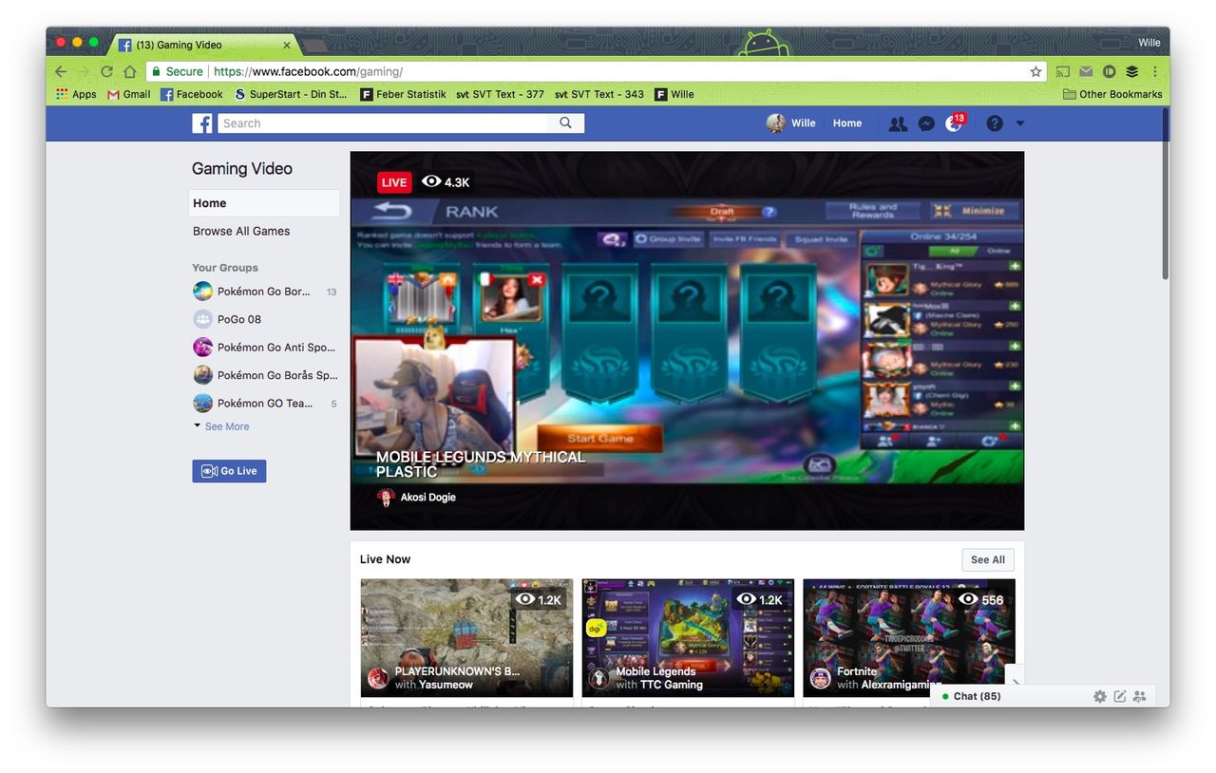Open the Quick Help question mark icon

994,123
